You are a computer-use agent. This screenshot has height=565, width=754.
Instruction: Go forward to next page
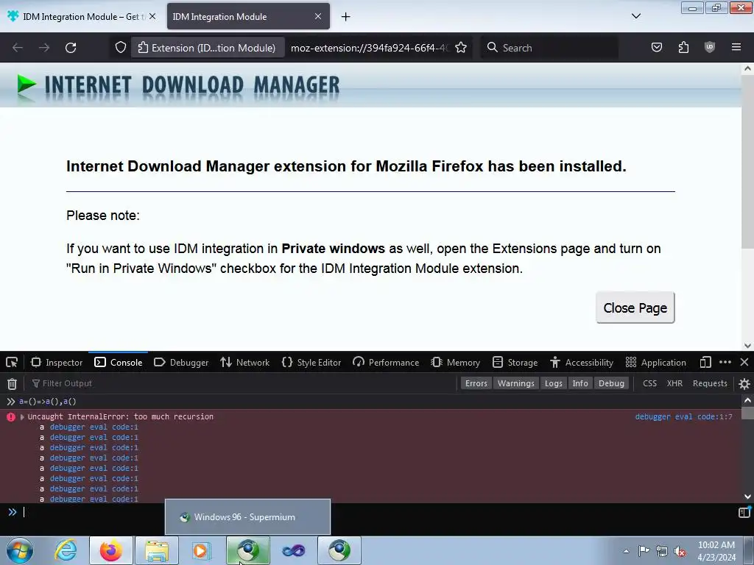44,48
